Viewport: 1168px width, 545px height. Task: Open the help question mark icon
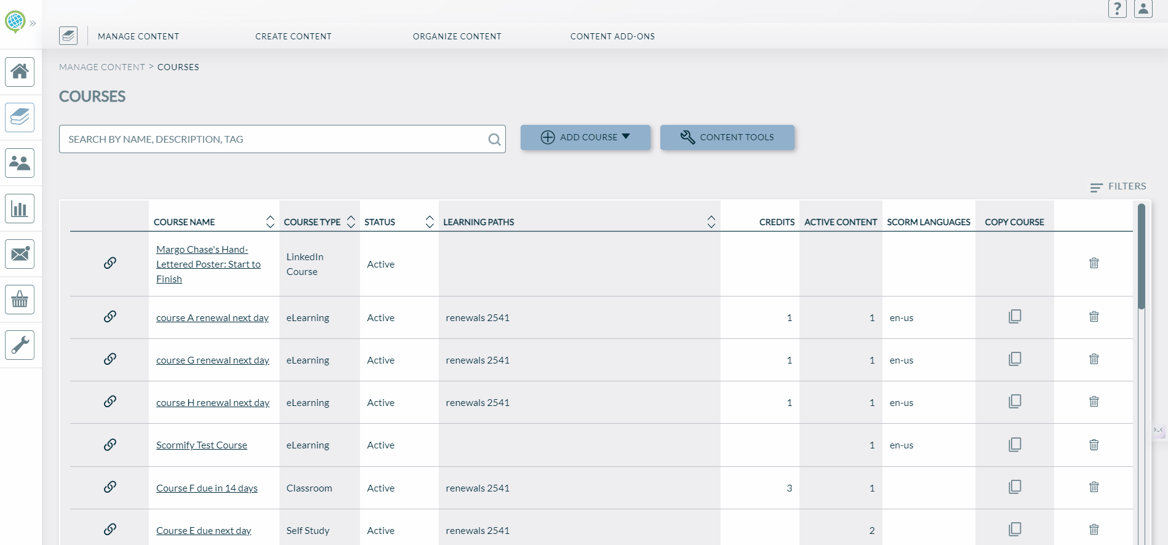[1118, 9]
